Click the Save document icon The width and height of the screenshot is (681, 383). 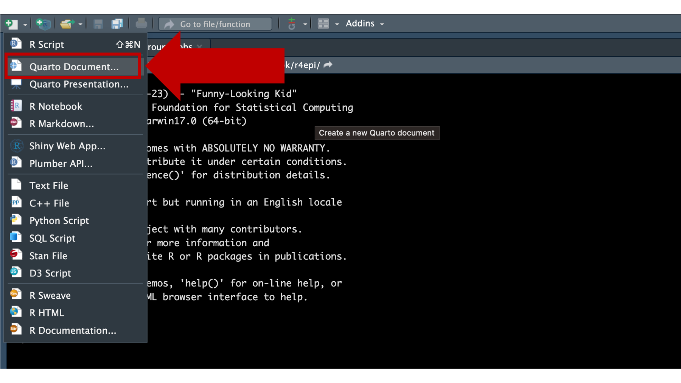point(98,24)
